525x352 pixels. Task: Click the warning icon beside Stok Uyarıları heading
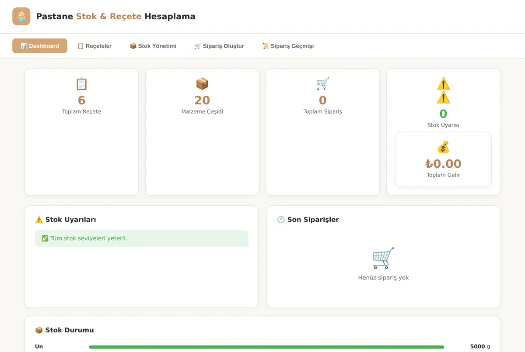39,220
